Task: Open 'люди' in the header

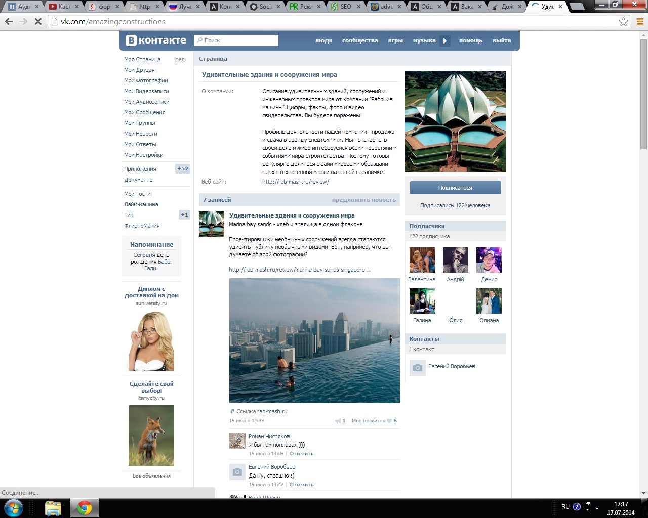Action: [x=323, y=40]
